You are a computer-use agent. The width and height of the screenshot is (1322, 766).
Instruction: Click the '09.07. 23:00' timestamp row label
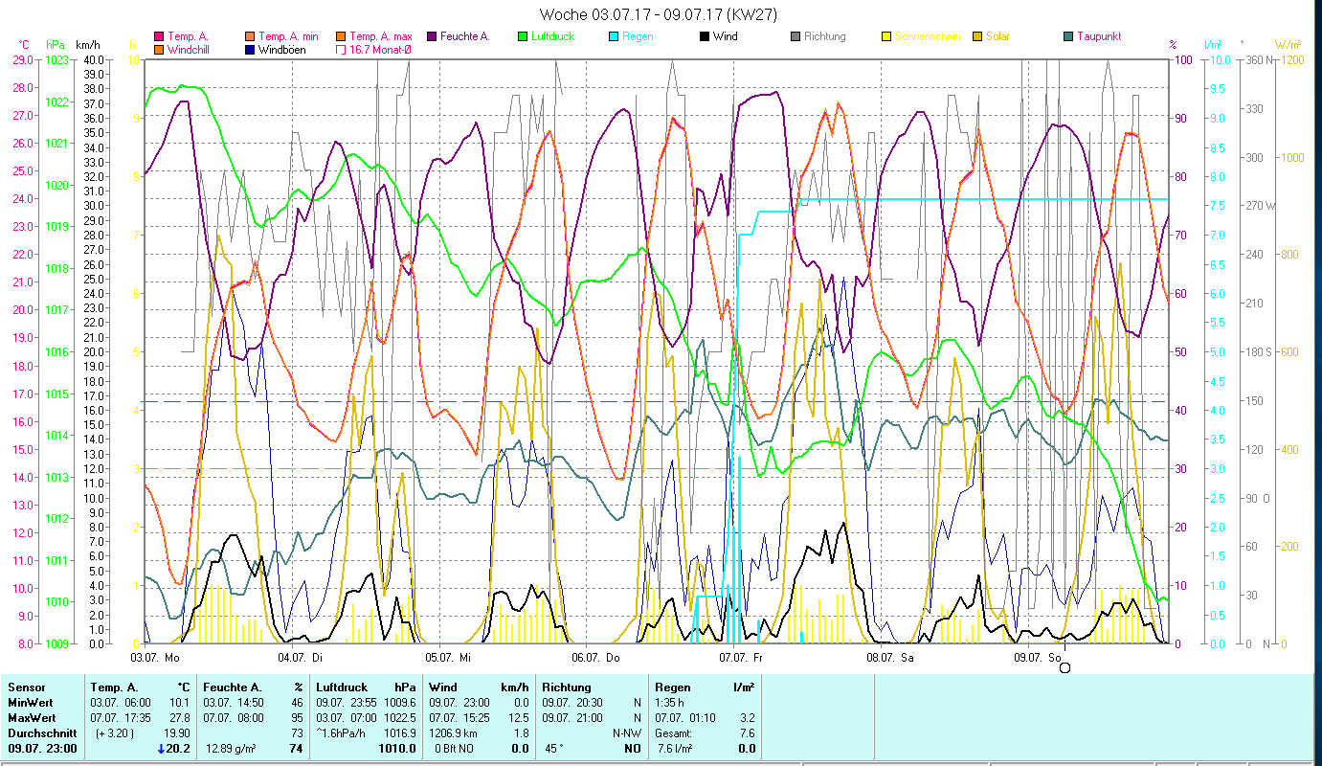pyautogui.click(x=41, y=749)
